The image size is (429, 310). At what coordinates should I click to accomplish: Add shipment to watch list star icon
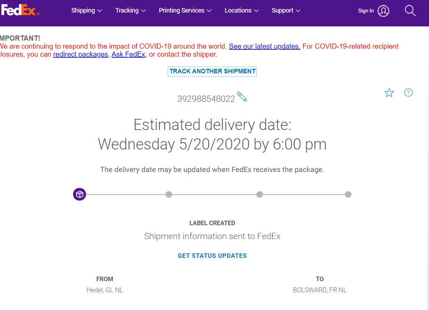tap(389, 93)
